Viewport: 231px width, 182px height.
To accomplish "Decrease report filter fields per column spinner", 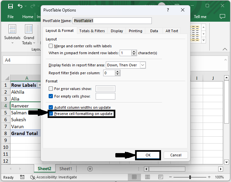I will point(117,74).
